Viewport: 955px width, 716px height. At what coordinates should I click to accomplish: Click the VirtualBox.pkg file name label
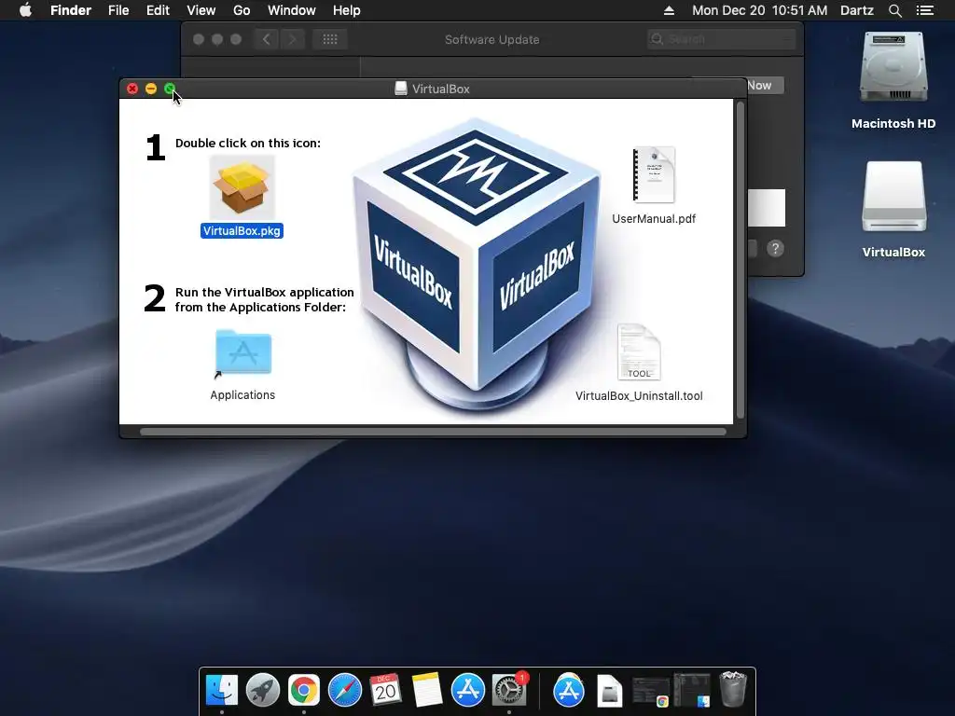(242, 231)
